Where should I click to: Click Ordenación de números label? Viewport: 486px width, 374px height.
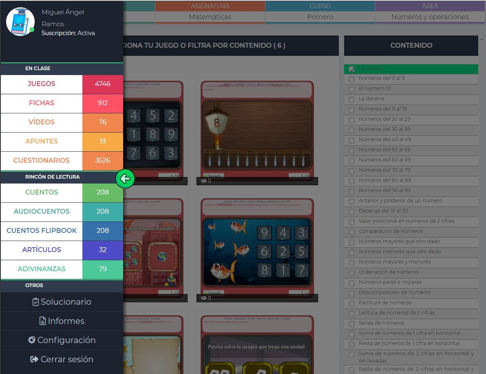point(389,272)
